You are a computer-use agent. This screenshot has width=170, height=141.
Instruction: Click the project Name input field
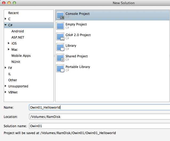(x=99, y=108)
